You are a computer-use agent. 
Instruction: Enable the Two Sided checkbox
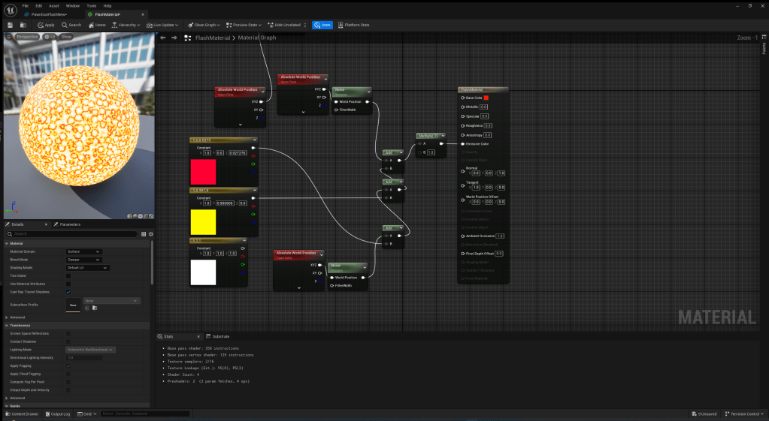tap(68, 275)
